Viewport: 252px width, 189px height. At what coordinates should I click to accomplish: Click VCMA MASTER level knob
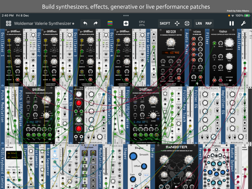tap(194, 77)
